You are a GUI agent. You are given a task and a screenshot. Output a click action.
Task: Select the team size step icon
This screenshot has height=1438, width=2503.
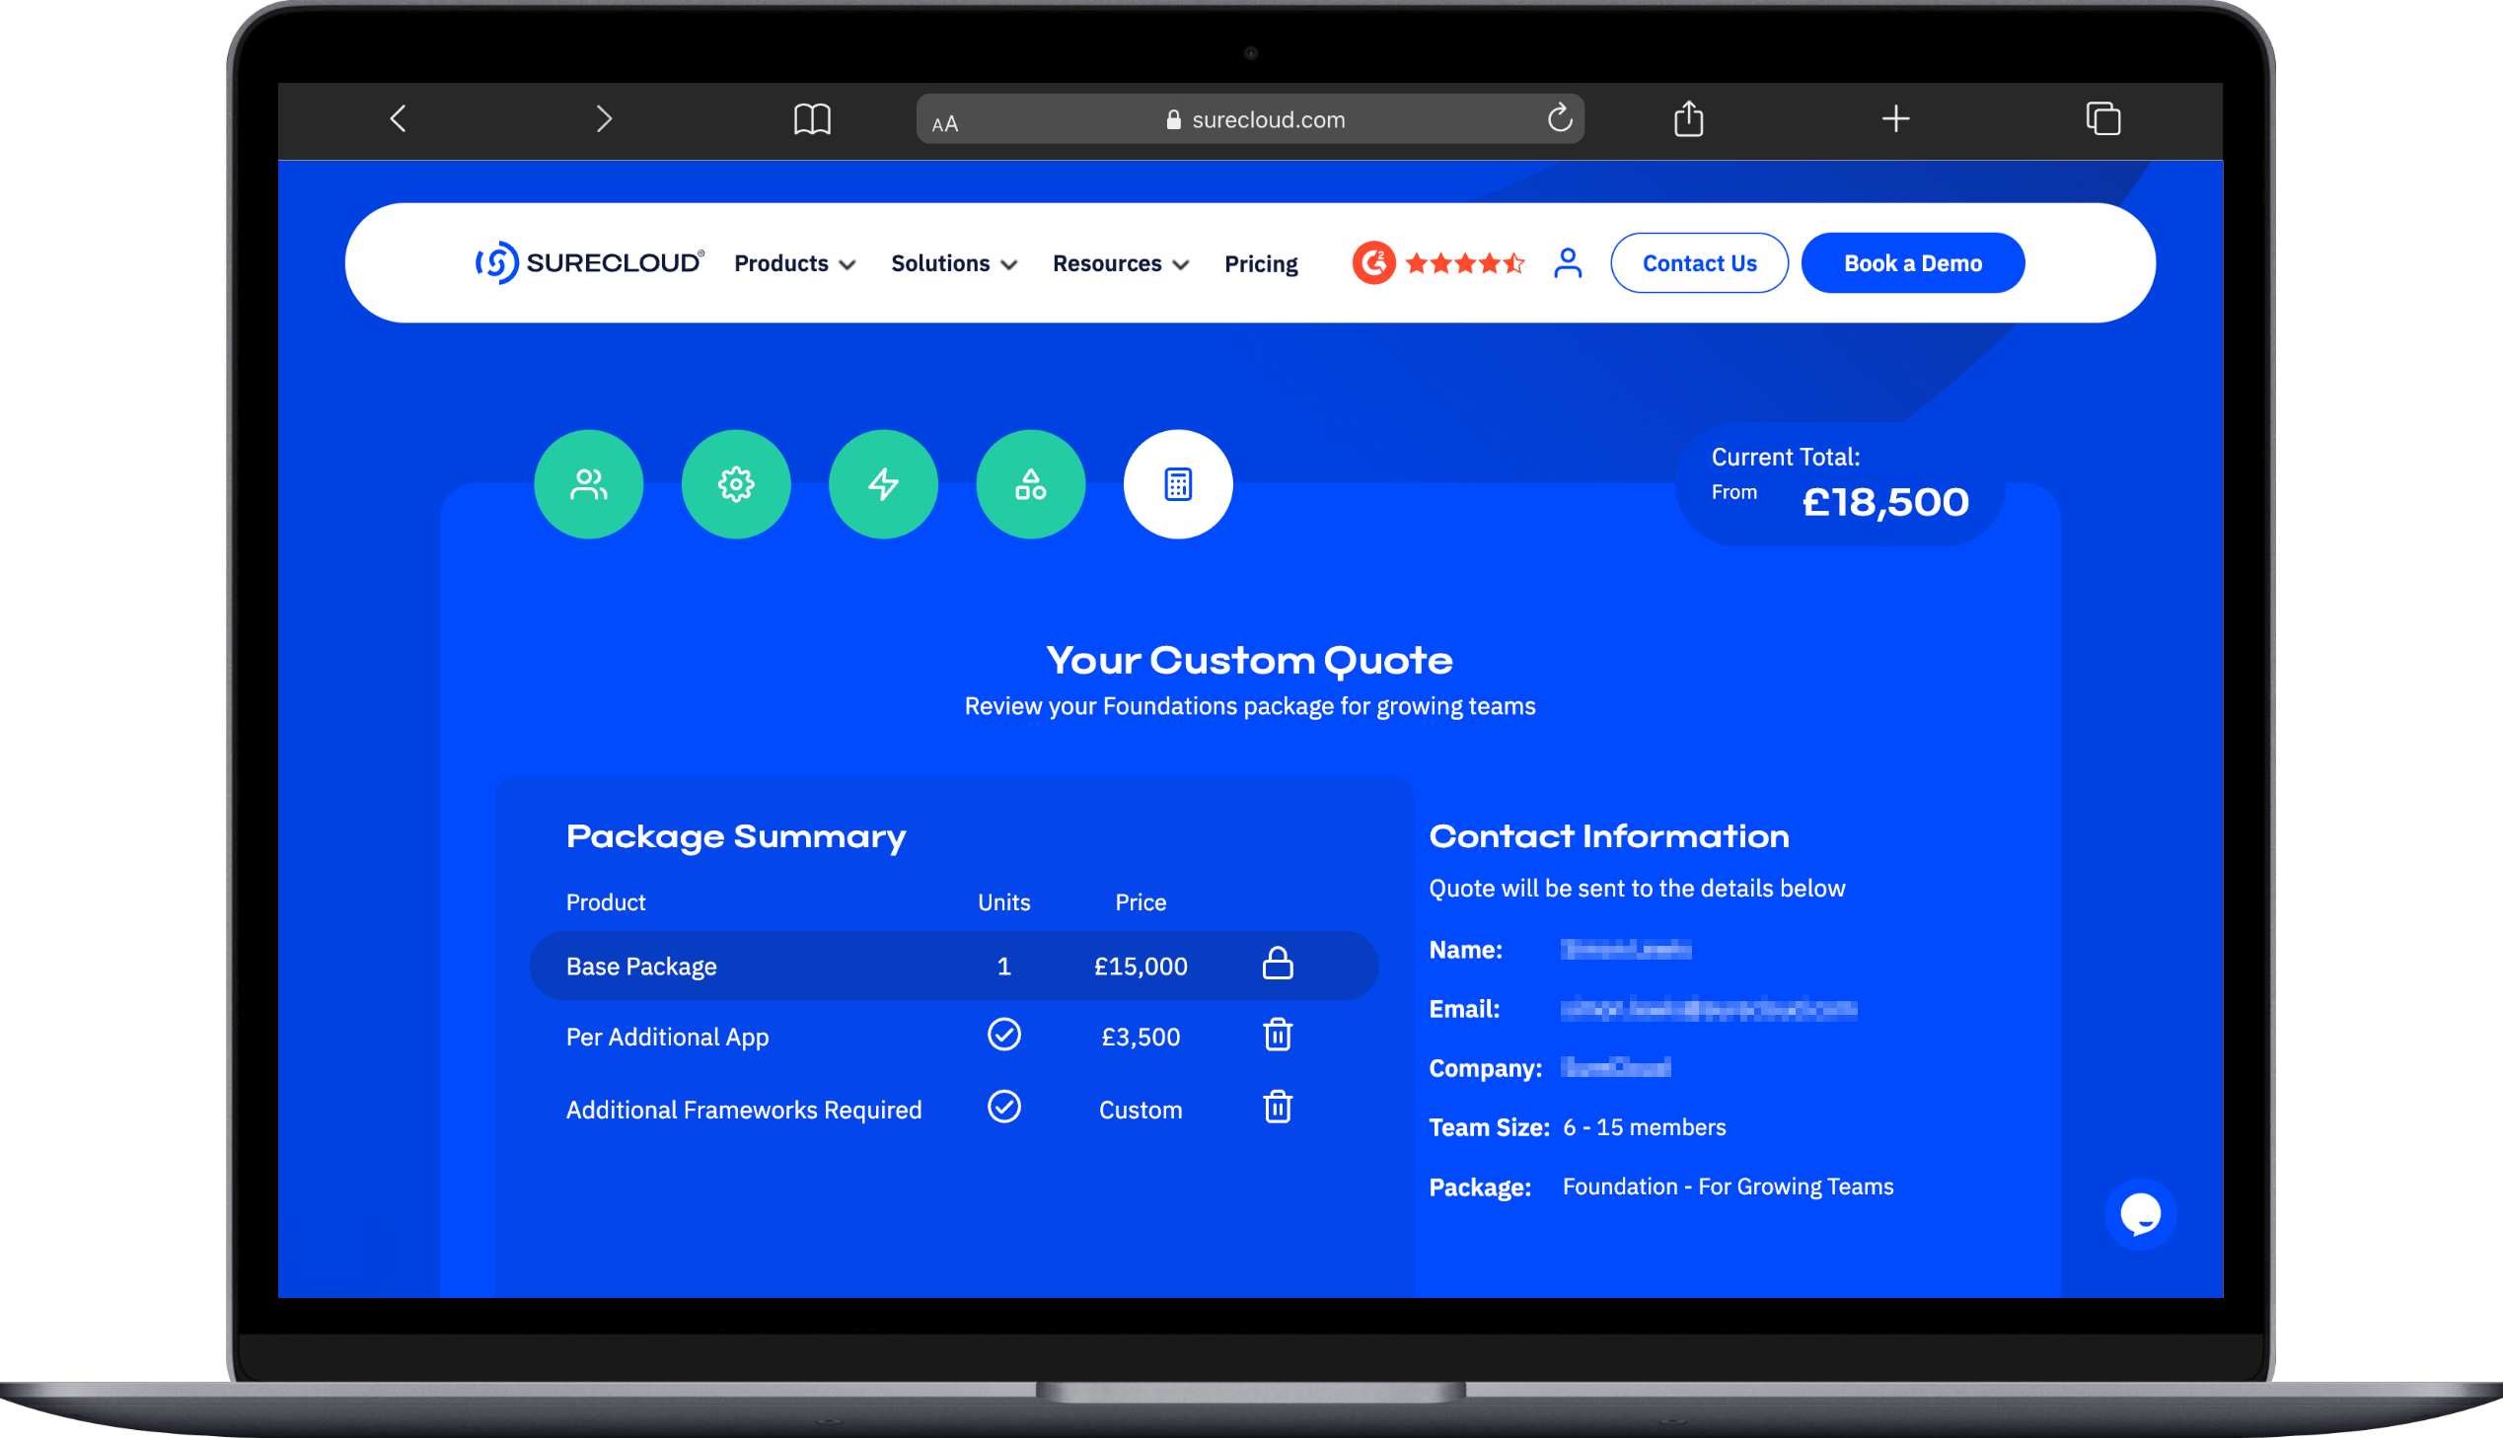point(588,484)
